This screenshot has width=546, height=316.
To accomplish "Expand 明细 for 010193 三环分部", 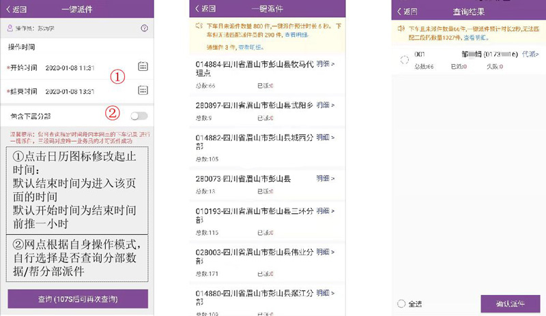I will tap(326, 210).
